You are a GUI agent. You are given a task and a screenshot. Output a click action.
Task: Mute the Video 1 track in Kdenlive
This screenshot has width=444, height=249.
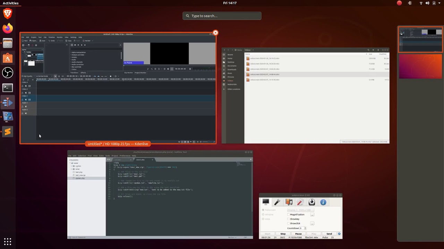coord(26,100)
